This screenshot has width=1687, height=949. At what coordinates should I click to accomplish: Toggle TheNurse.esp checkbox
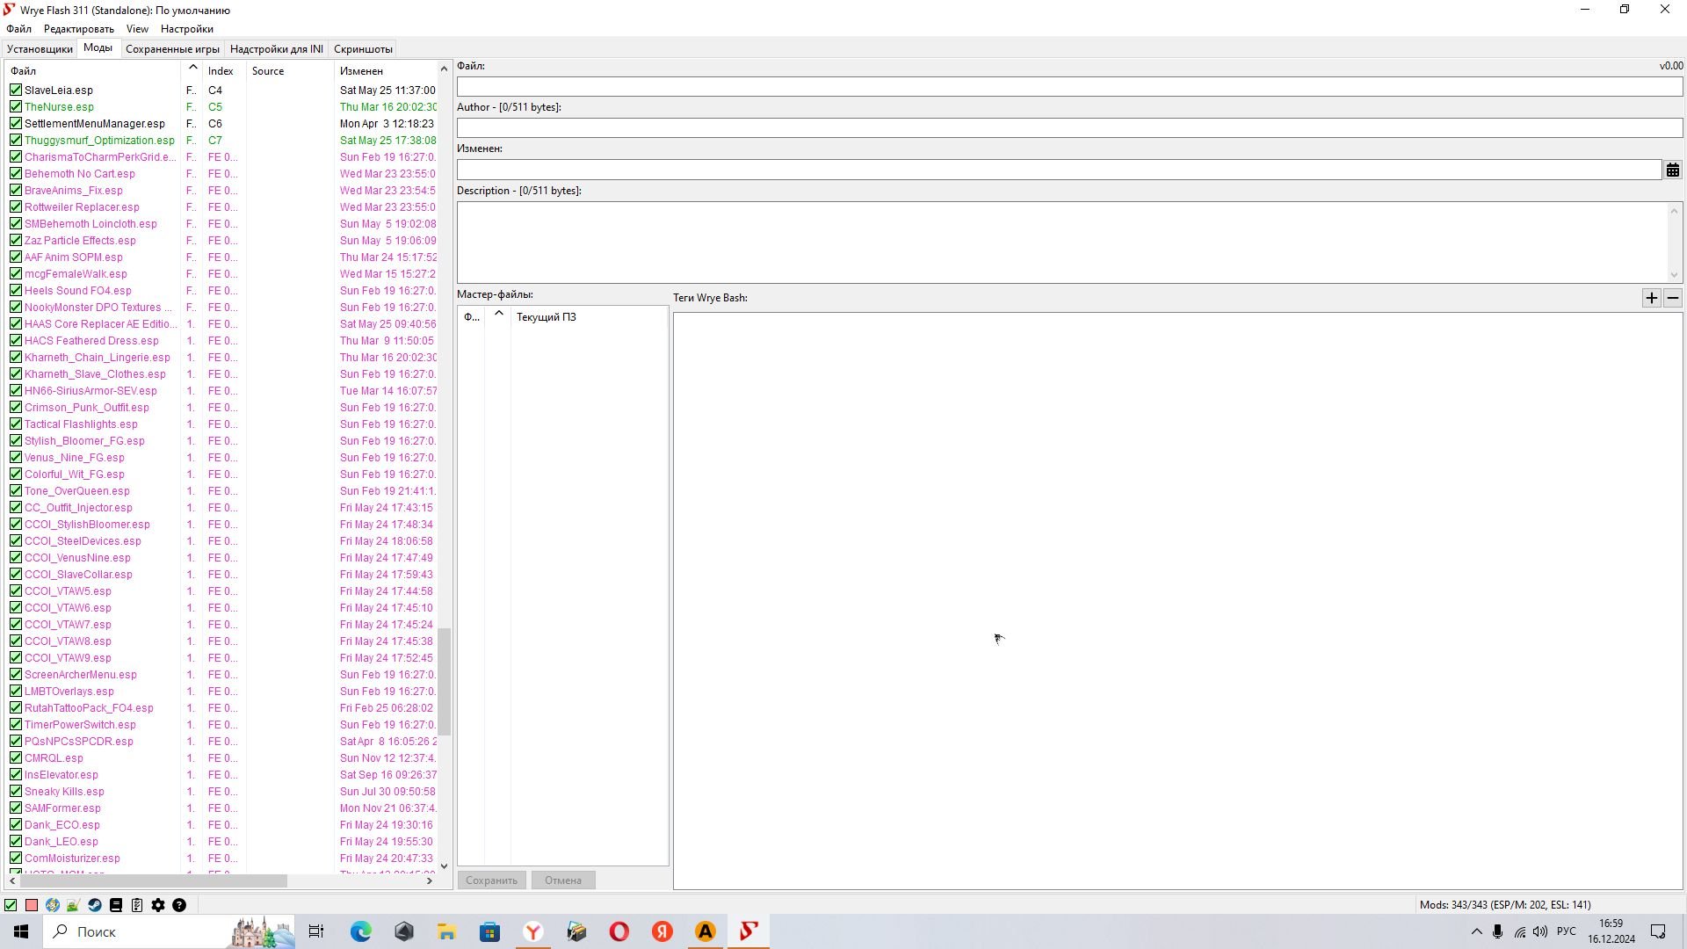(x=16, y=106)
